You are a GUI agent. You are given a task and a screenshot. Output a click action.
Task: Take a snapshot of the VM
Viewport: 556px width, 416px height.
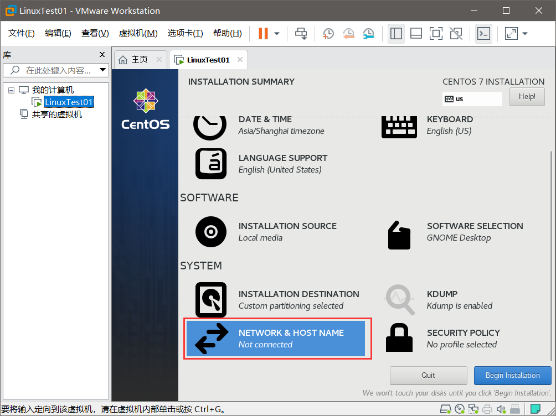328,33
